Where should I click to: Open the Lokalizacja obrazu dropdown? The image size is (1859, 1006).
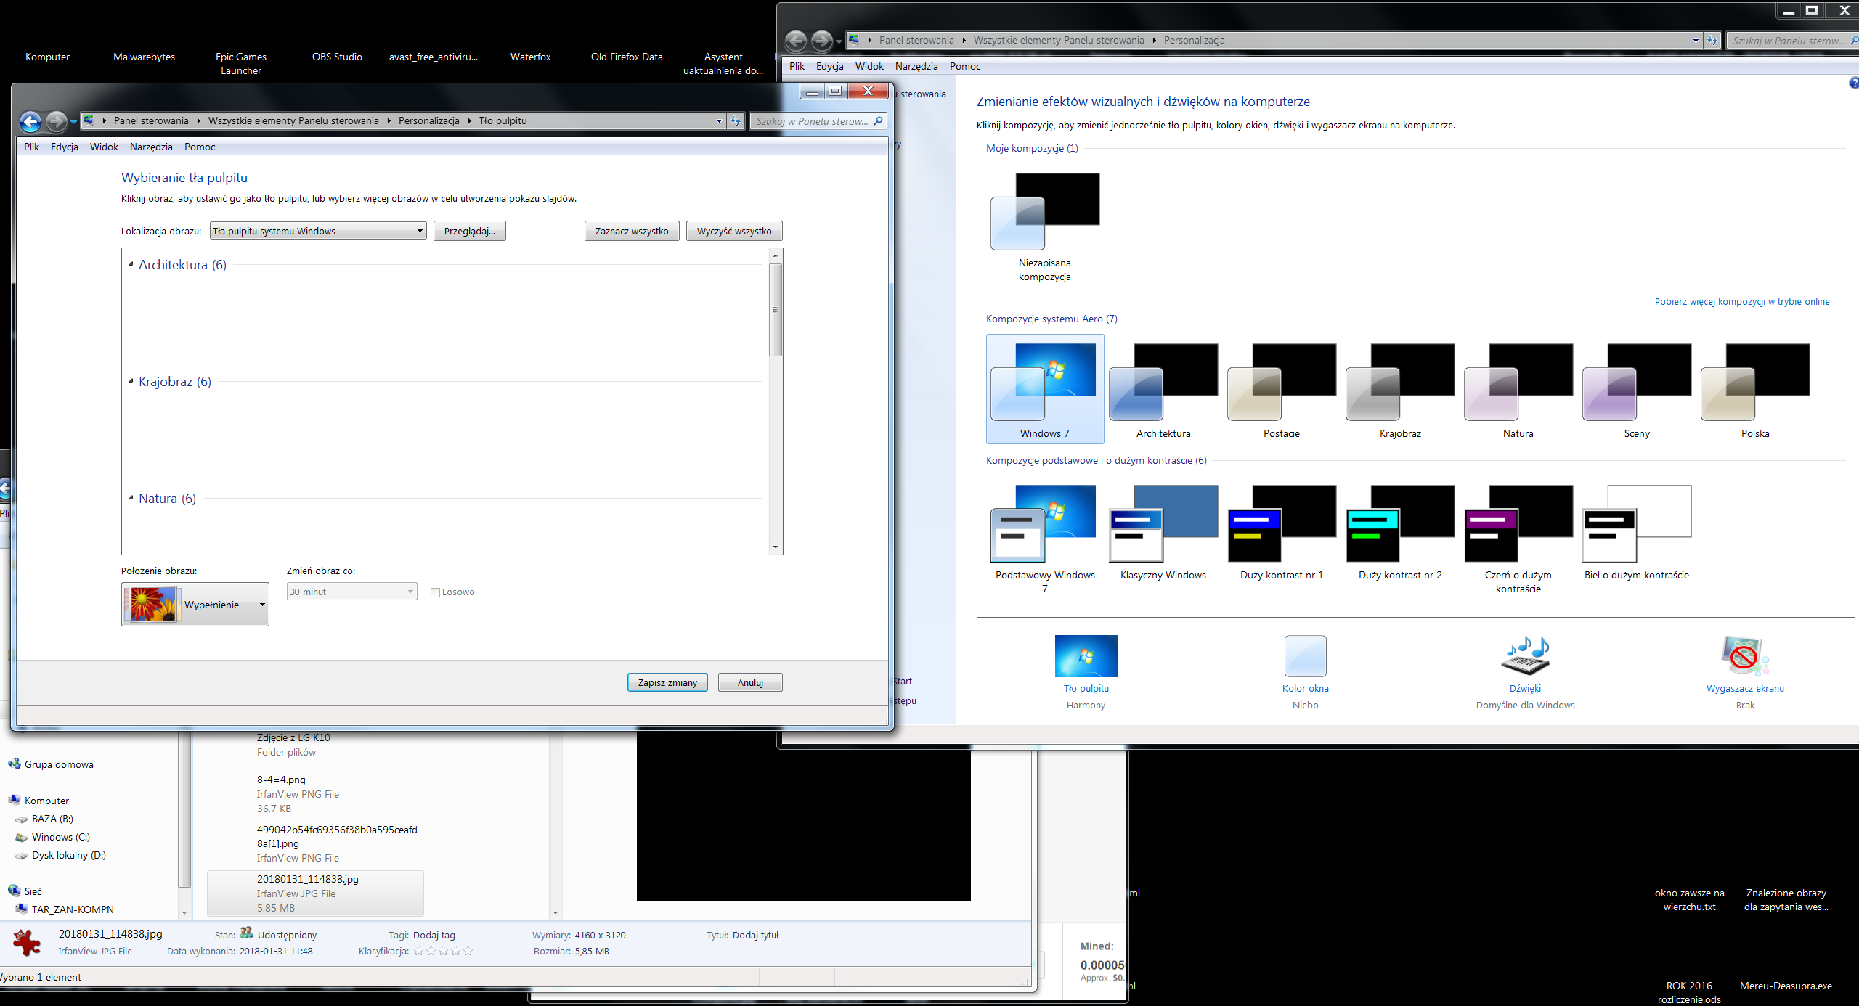point(318,231)
